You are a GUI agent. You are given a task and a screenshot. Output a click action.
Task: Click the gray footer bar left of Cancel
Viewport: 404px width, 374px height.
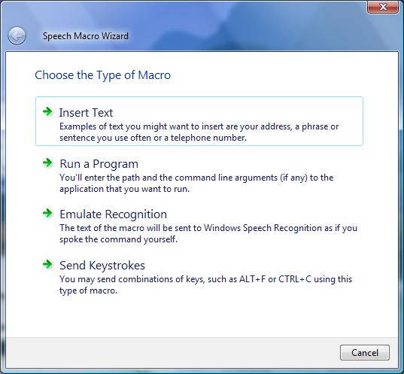point(170,353)
